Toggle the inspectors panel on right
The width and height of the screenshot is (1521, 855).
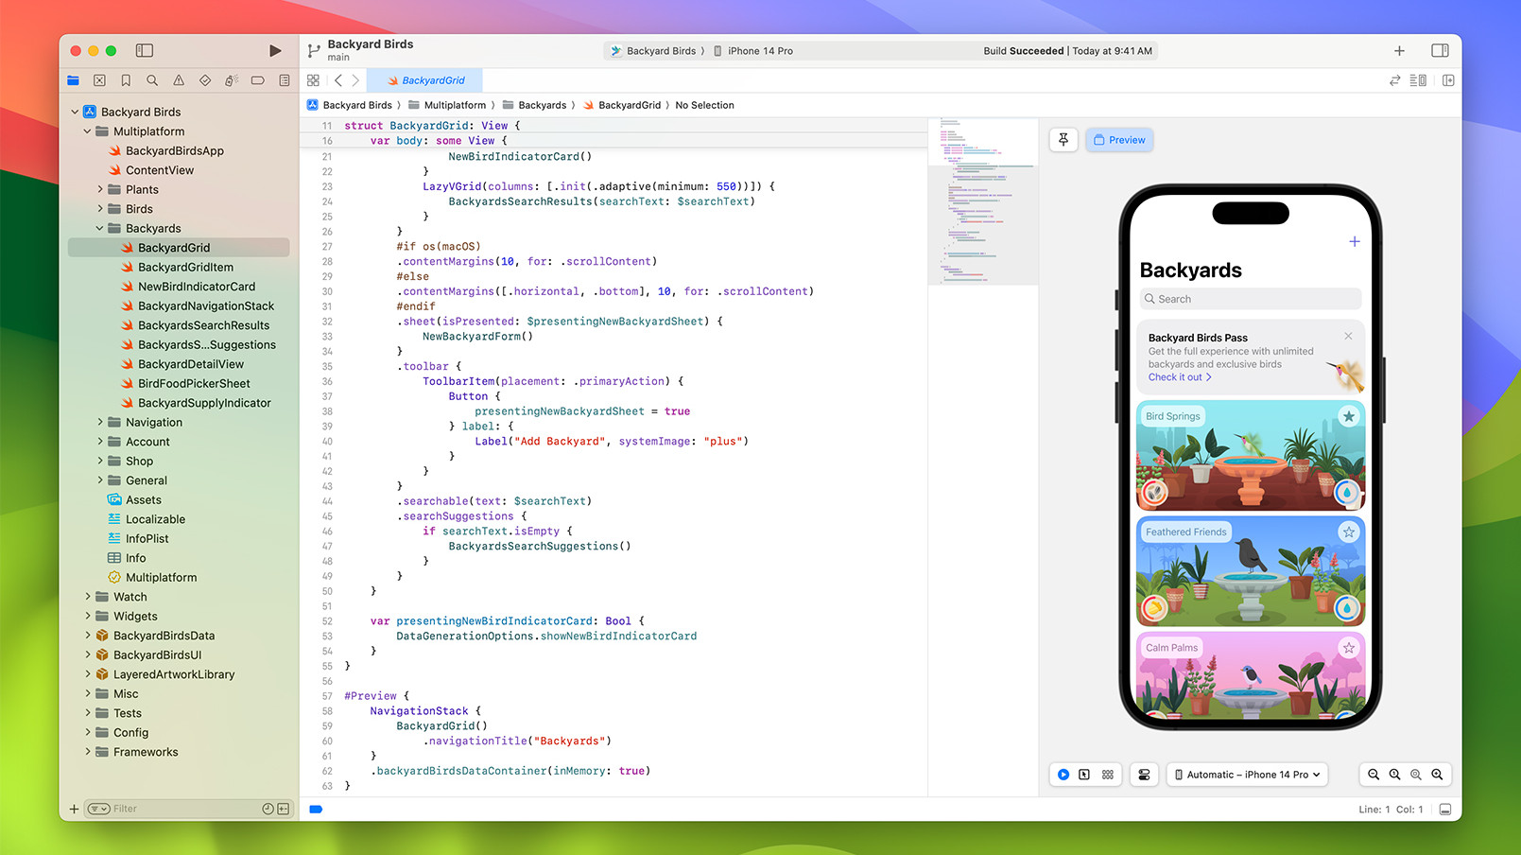(x=1440, y=51)
